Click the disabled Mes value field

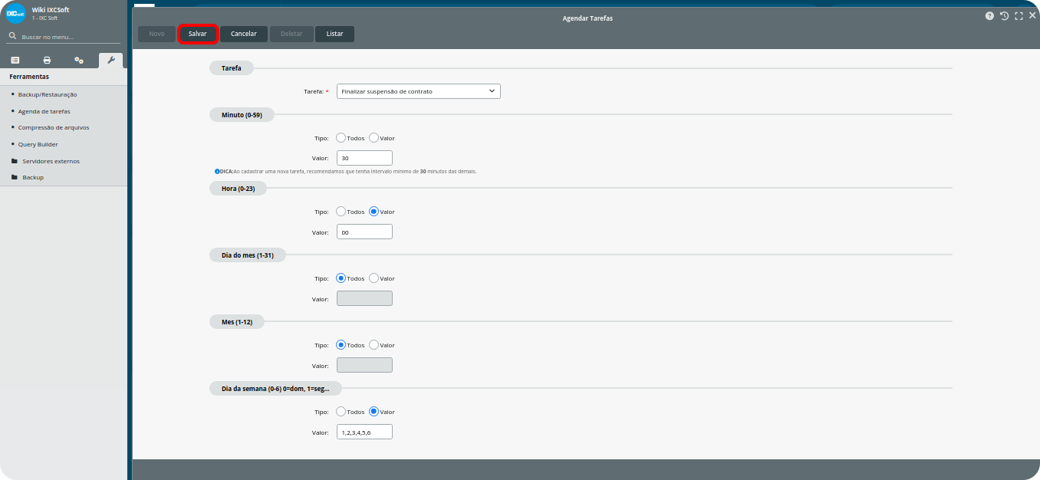(364, 365)
